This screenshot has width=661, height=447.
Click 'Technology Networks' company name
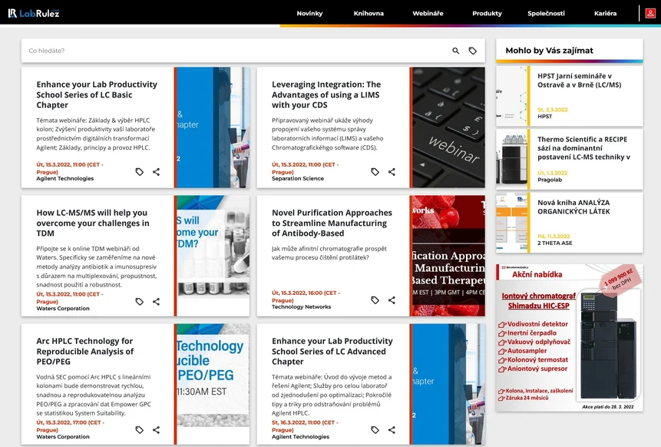click(301, 306)
